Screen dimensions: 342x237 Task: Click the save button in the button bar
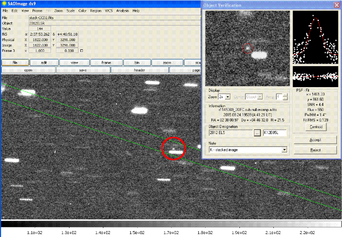click(x=83, y=70)
